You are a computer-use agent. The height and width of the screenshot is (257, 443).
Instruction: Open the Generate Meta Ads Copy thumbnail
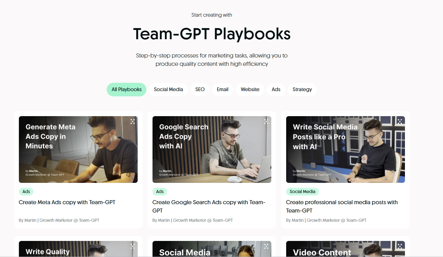pos(78,150)
